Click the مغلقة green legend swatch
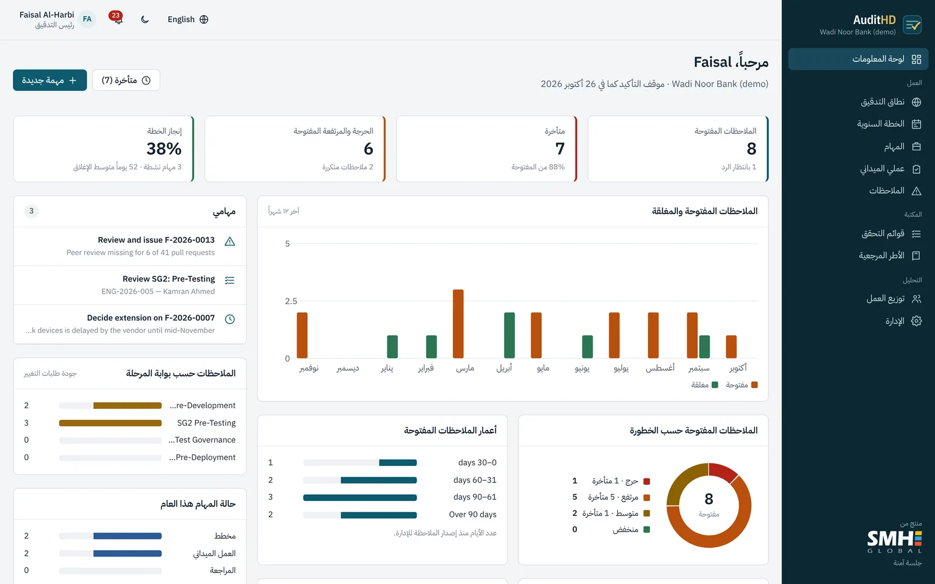Viewport: 935px width, 584px height. point(715,385)
